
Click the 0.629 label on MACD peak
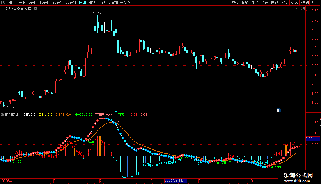(x=117, y=121)
